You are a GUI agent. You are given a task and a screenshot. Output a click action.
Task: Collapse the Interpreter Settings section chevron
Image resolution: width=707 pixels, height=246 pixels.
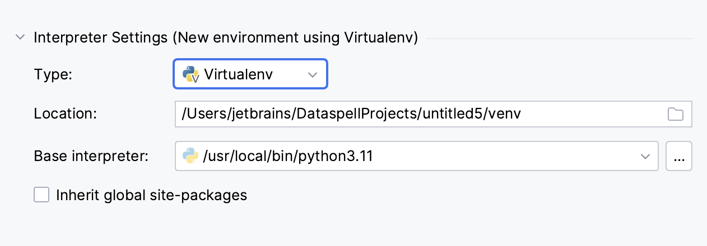tap(20, 38)
